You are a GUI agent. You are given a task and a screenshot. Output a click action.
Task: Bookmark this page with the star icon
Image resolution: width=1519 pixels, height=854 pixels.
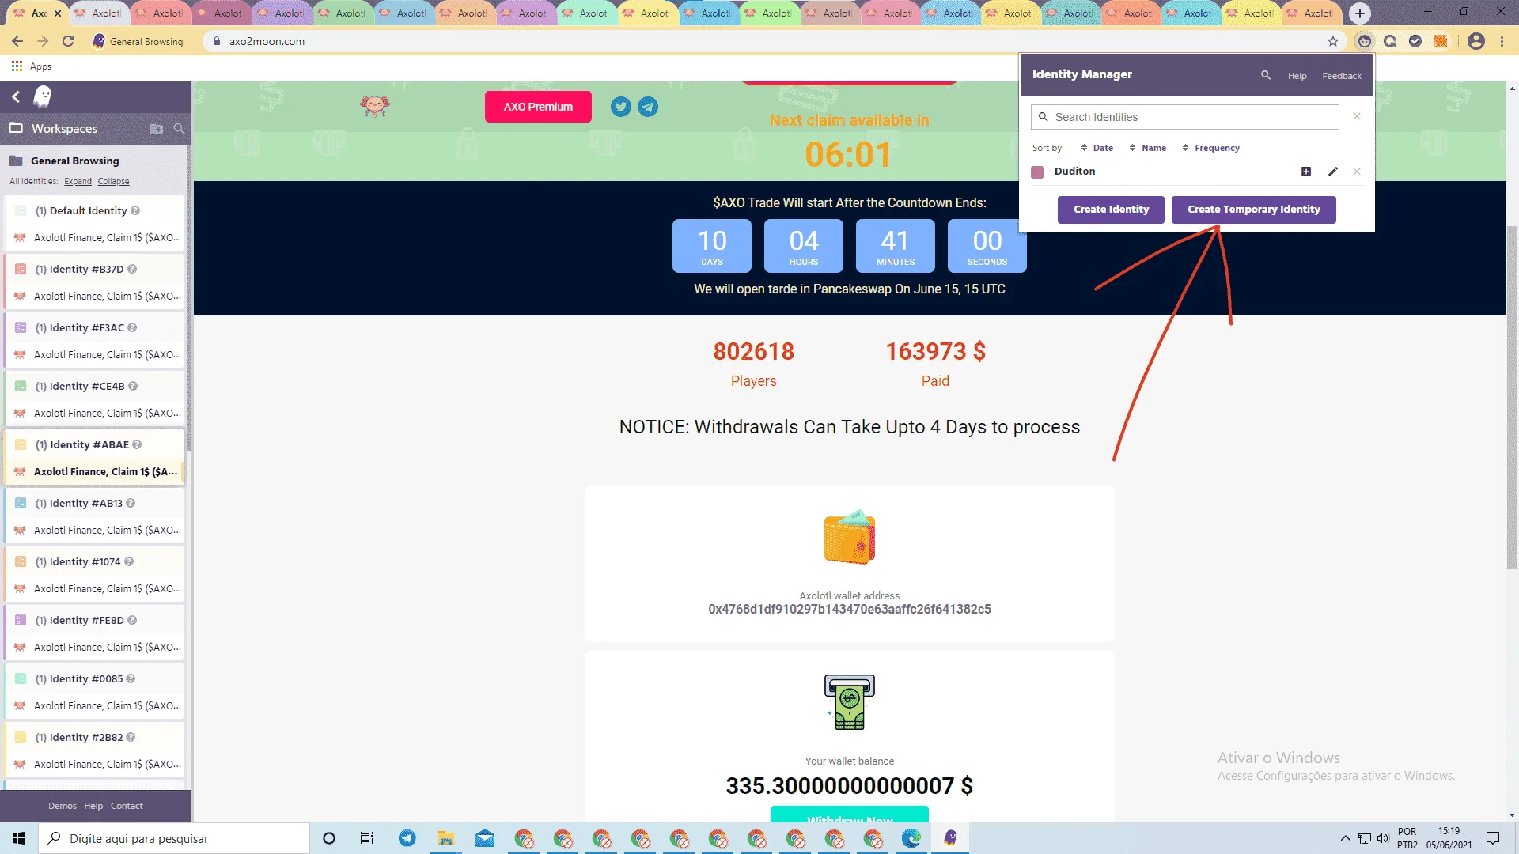[x=1333, y=41]
